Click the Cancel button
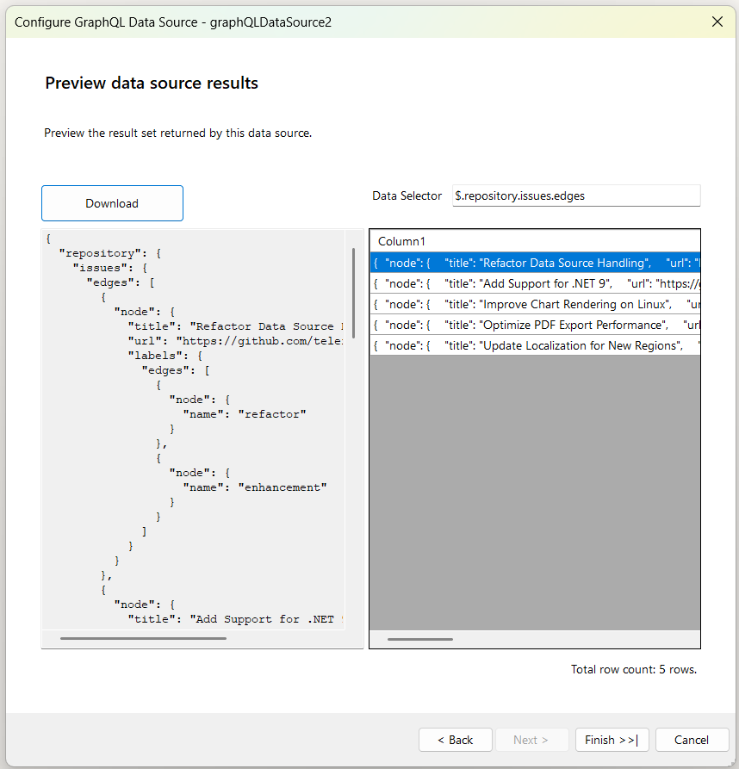739x769 pixels. (x=692, y=740)
